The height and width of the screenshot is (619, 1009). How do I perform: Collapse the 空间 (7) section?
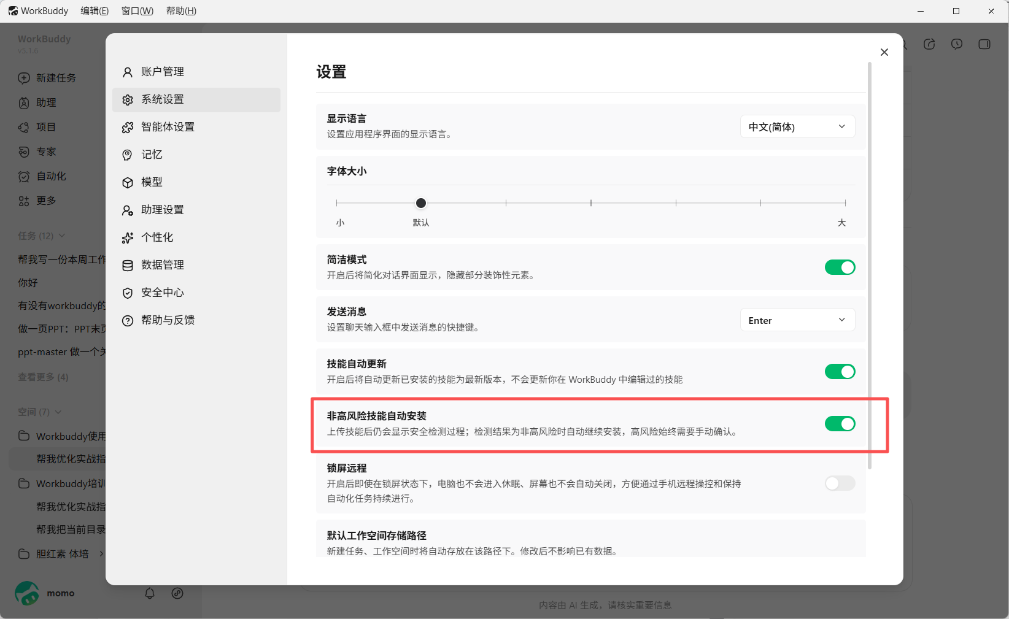click(x=58, y=412)
